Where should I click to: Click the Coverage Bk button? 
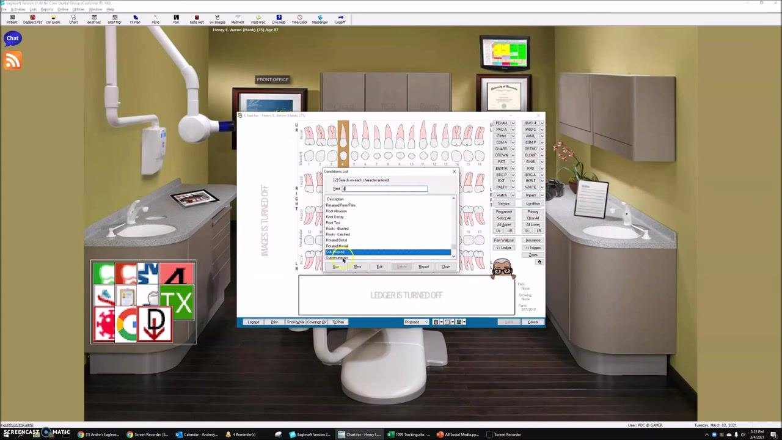point(316,322)
